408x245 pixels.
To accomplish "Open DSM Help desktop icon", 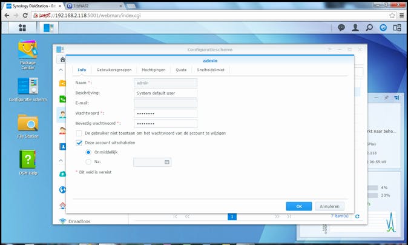I will pos(28,163).
